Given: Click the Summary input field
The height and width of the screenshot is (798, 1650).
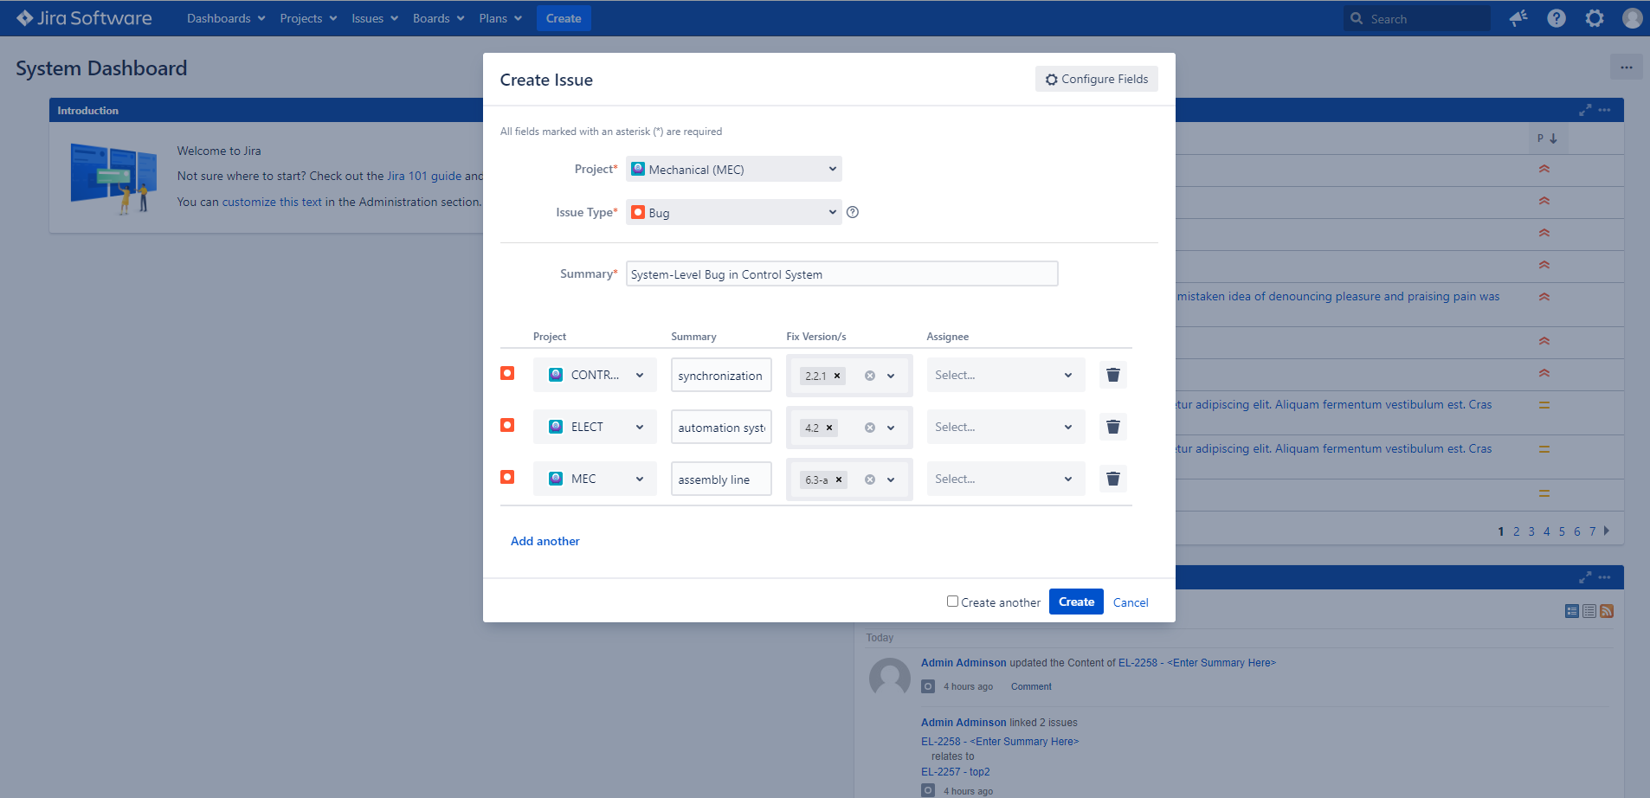Looking at the screenshot, I should 842,274.
